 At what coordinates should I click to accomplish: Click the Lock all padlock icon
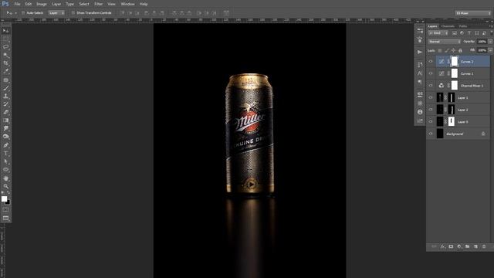[460, 50]
